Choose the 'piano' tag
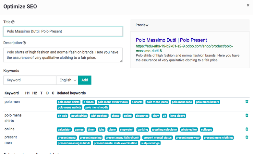The height and width of the screenshot is (154, 253). (x=112, y=130)
